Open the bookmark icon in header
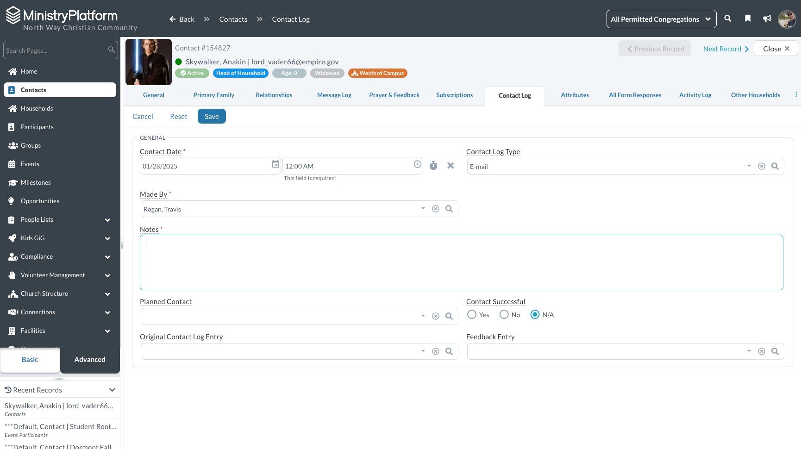Image resolution: width=801 pixels, height=449 pixels. pos(748,19)
